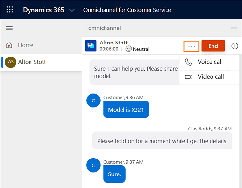The height and width of the screenshot is (188, 242).
Task: Open the Alton Stott session tab
Action: (x=41, y=62)
